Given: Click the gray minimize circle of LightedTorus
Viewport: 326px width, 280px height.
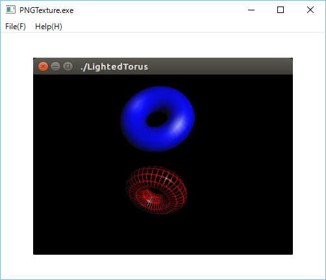Looking at the screenshot, I should pos(55,66).
